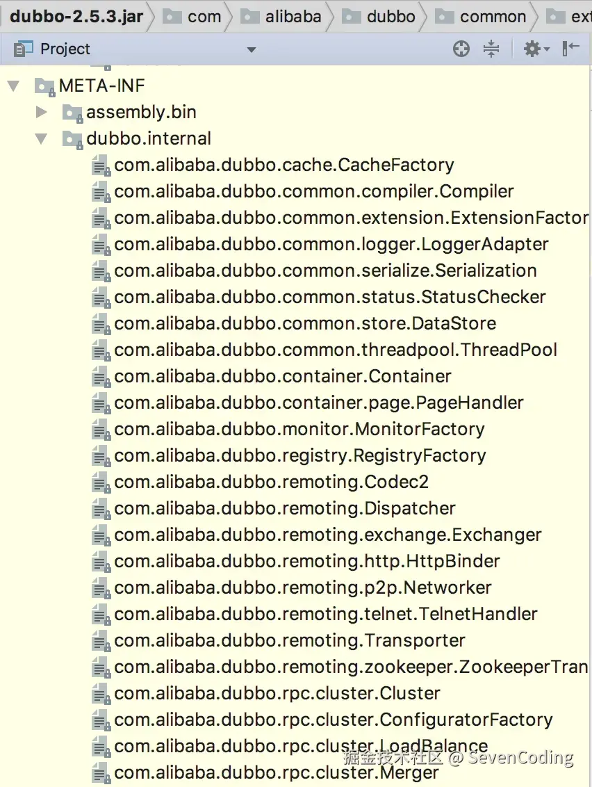Click the scroll from source target icon
The image size is (592, 787).
tap(461, 49)
